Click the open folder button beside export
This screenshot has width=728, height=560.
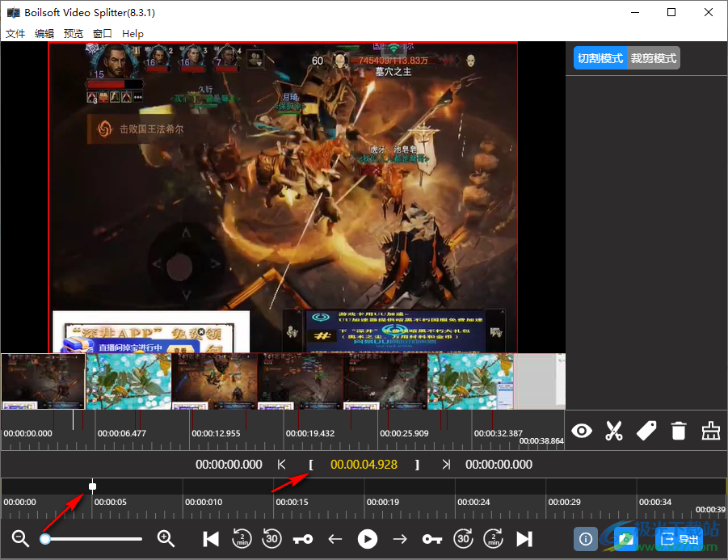[x=626, y=539]
